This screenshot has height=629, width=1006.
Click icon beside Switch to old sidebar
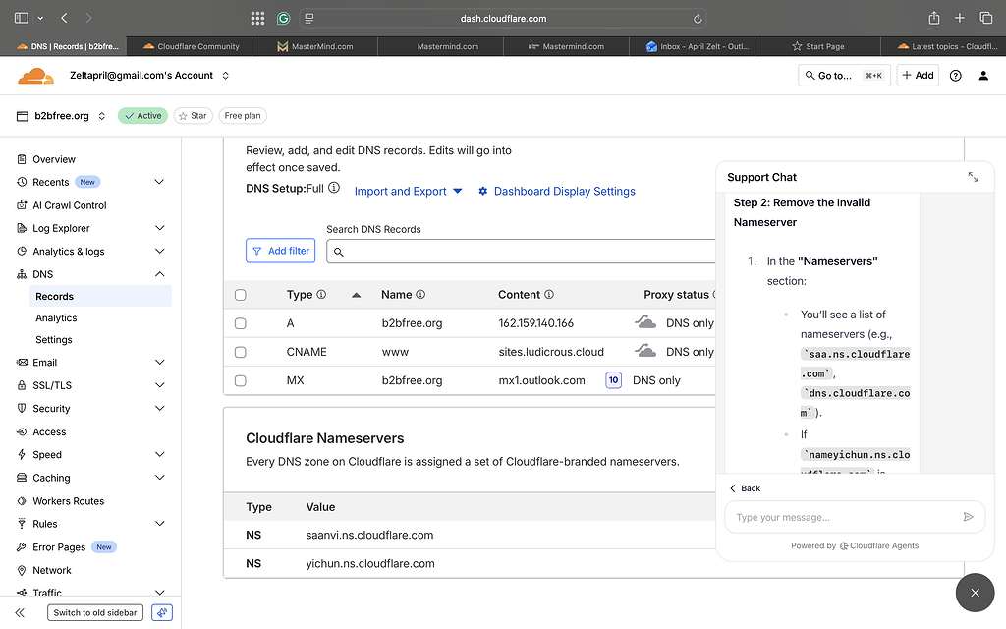click(162, 613)
